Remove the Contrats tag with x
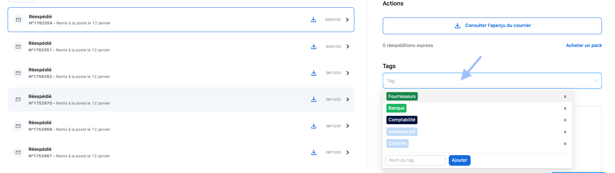The image size is (615, 173). pos(565,143)
